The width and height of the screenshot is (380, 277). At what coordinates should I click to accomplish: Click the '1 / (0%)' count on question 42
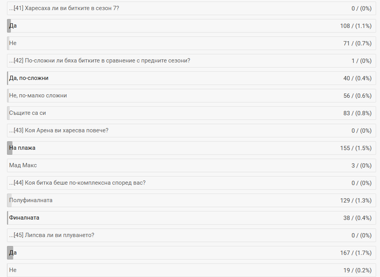361,61
